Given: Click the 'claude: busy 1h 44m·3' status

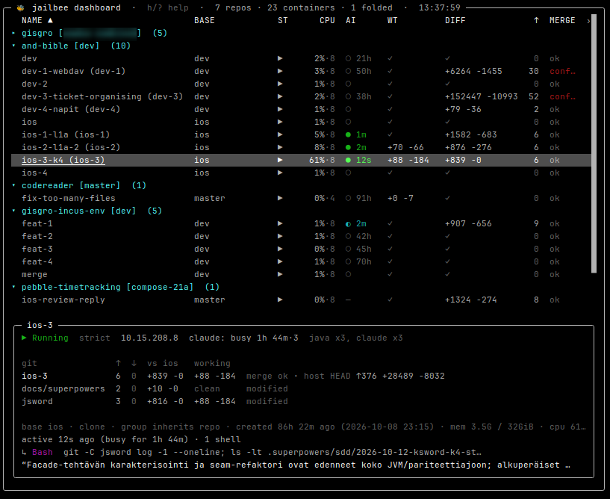Looking at the screenshot, I should 243,338.
